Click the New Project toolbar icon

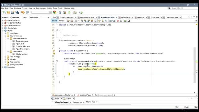[x=8, y=12]
